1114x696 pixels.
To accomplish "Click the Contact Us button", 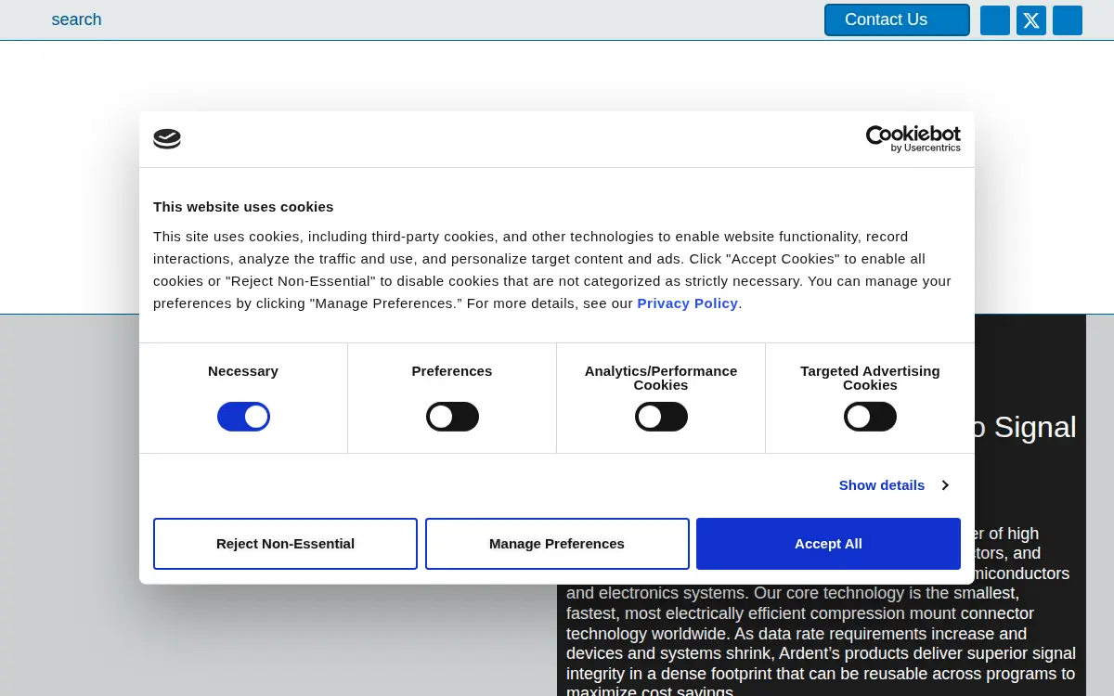I will (x=897, y=19).
